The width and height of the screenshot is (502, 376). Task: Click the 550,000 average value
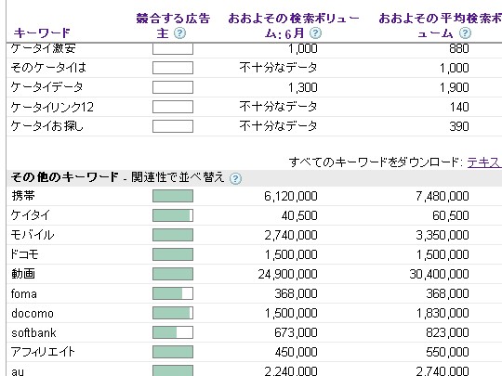tap(447, 352)
